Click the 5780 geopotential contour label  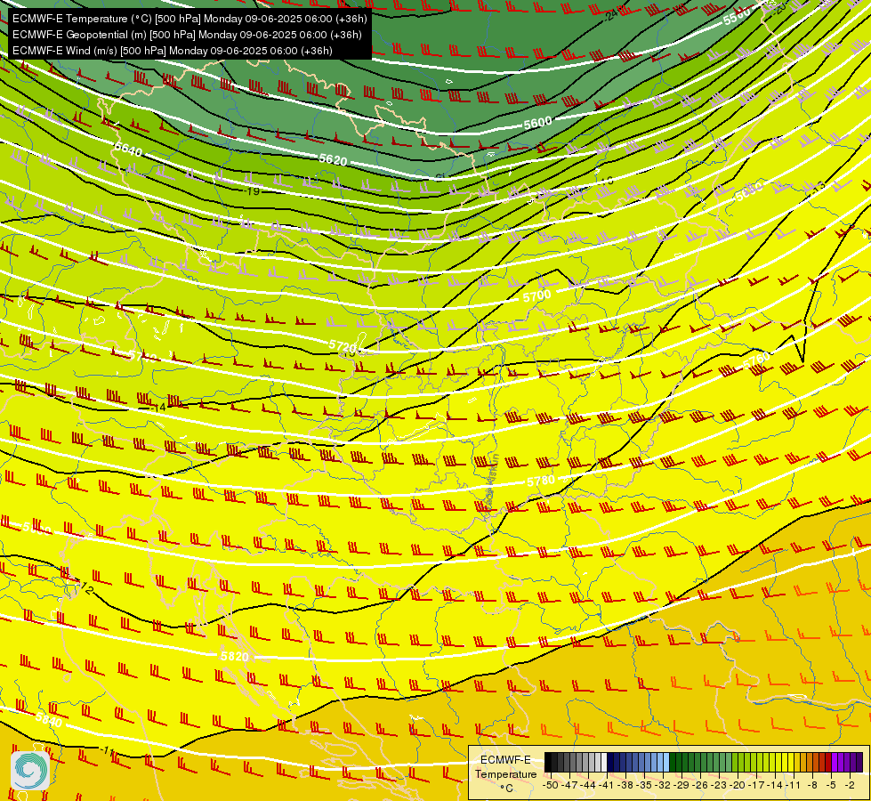click(x=541, y=481)
